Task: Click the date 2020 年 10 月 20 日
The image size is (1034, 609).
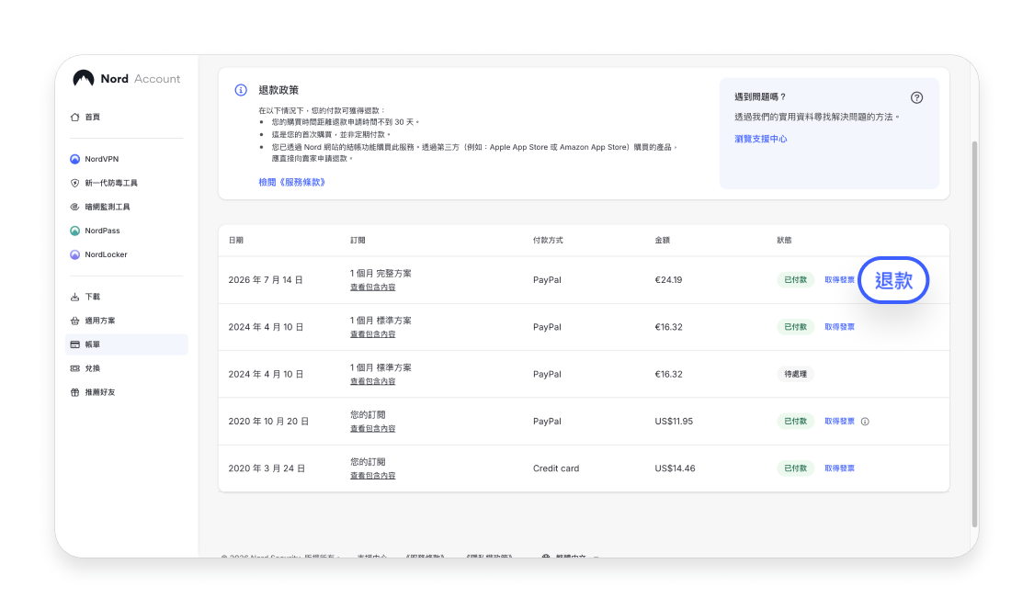Action: click(x=268, y=422)
